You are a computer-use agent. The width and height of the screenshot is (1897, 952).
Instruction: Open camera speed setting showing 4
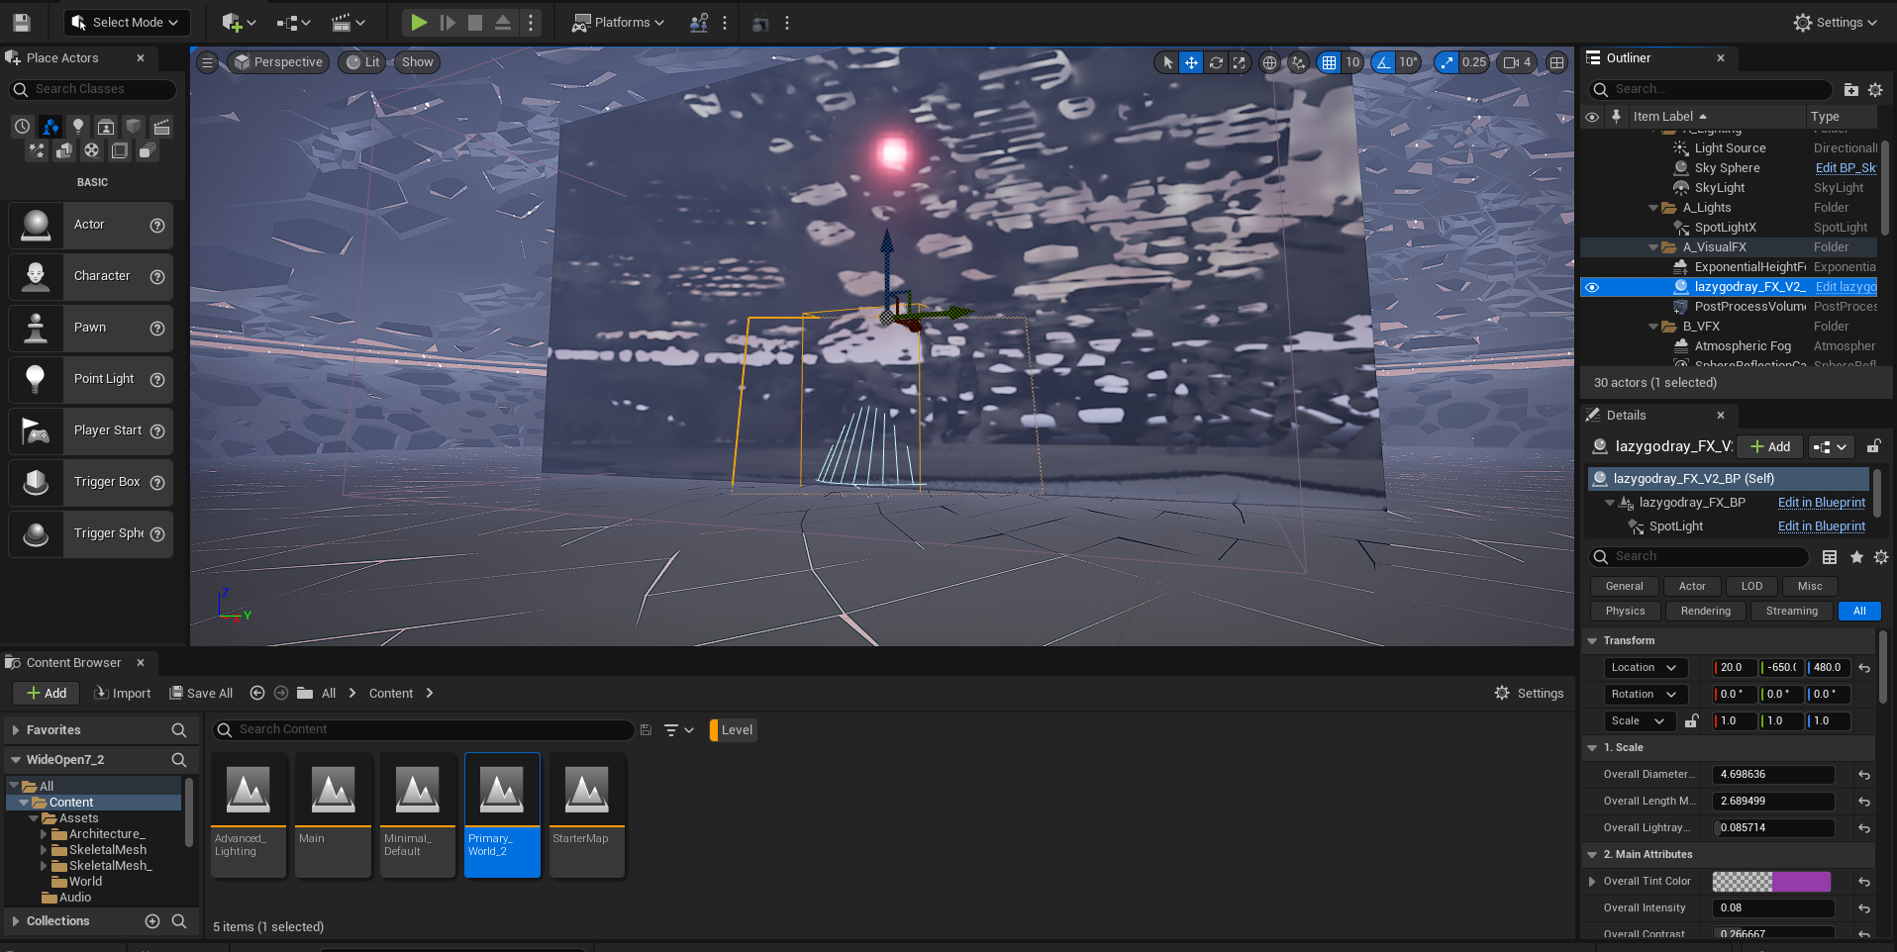(1517, 62)
